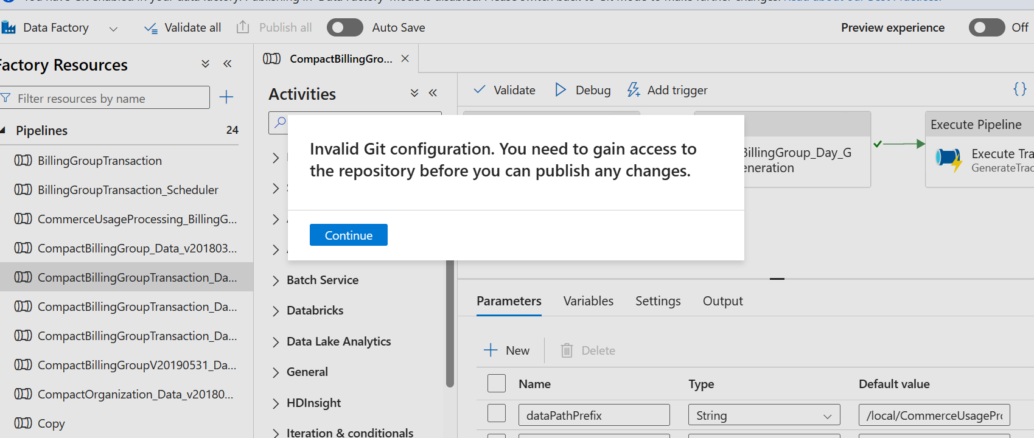Open the CompactBillingGroupV20190531_Da... pipeline

pos(137,365)
